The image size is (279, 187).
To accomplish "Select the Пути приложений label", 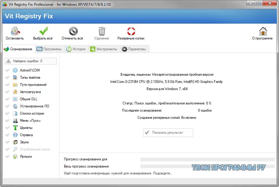I will point(33,85).
